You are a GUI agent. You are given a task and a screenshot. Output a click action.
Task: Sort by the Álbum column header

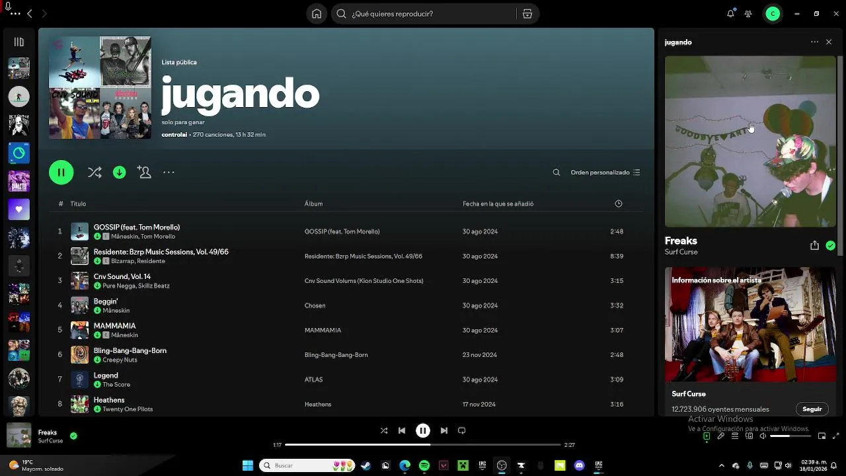(x=313, y=204)
